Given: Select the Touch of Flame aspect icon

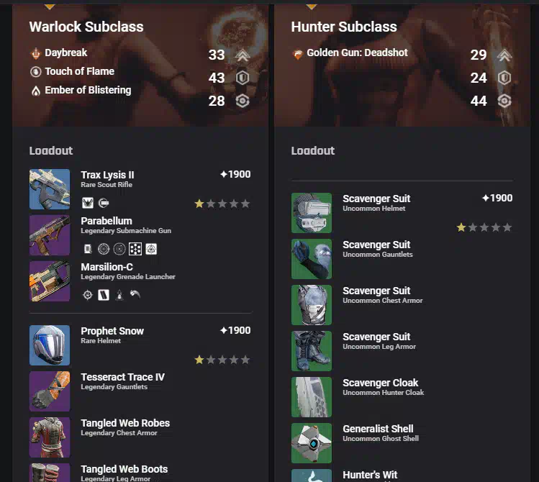Looking at the screenshot, I should [x=35, y=72].
